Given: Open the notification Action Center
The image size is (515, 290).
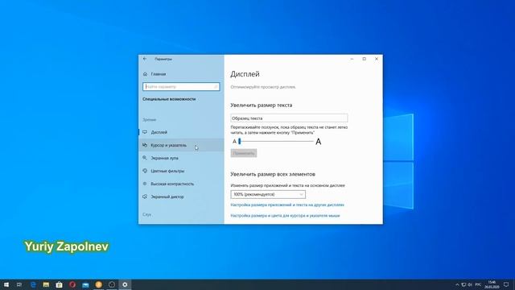Looking at the screenshot, I should click(x=506, y=284).
